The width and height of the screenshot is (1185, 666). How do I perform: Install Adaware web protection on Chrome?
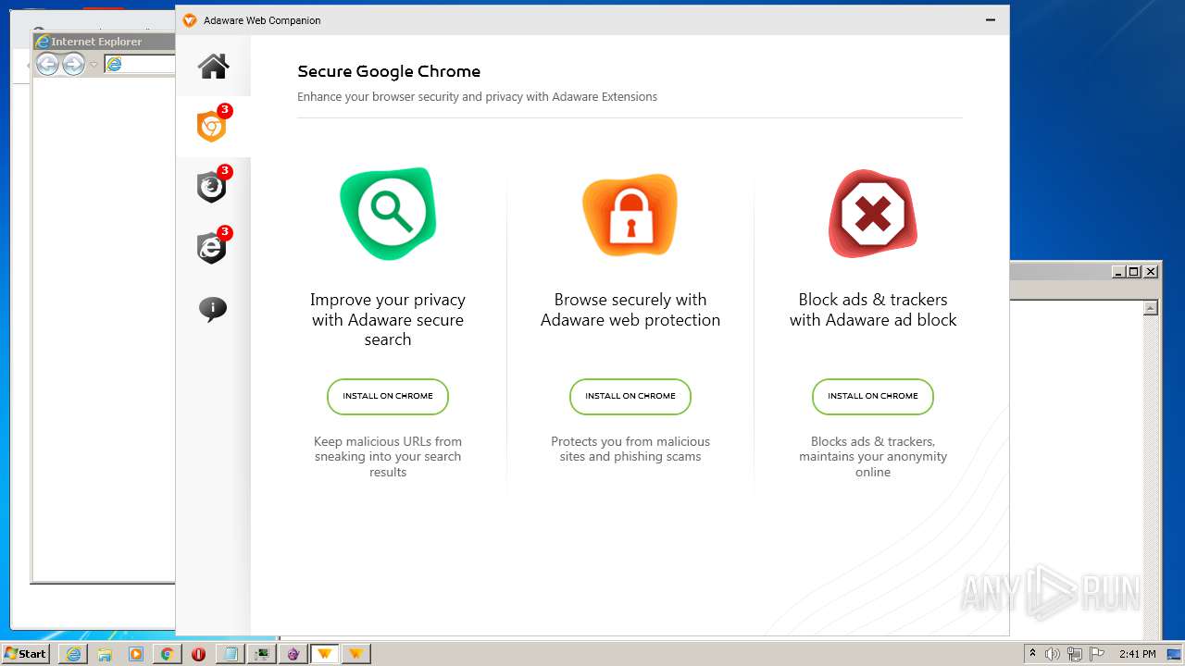point(630,396)
